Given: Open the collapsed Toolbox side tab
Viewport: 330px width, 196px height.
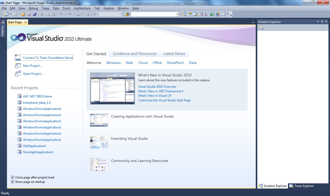Looking at the screenshot, I should point(3,28).
